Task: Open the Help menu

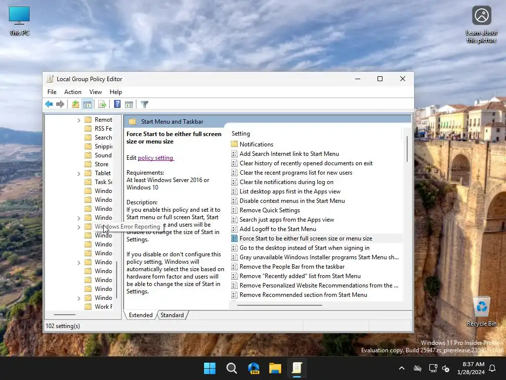Action: click(x=116, y=92)
